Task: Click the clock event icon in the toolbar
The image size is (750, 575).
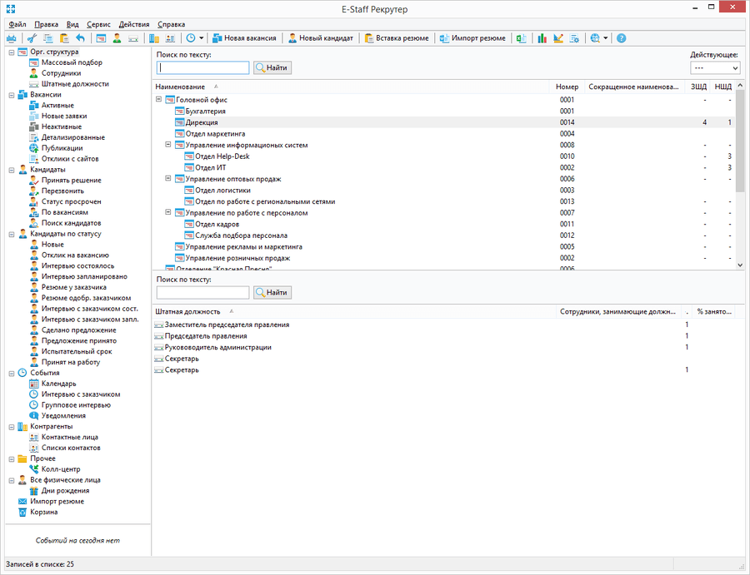Action: click(191, 38)
